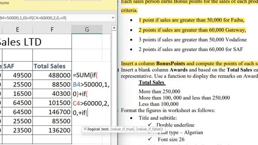Click the word BonusPoints in the document
Image resolution: width=258 pixels, height=145 pixels.
[171, 64]
